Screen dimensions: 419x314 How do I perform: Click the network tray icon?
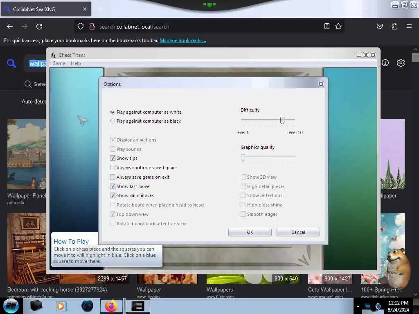point(367,306)
